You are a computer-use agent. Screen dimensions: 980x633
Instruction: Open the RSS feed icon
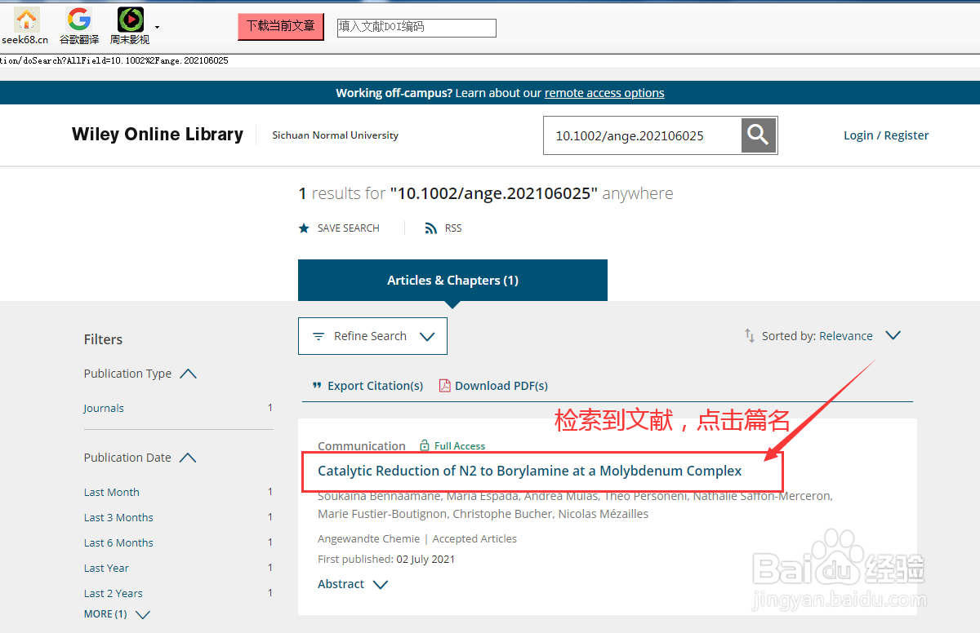coord(431,228)
